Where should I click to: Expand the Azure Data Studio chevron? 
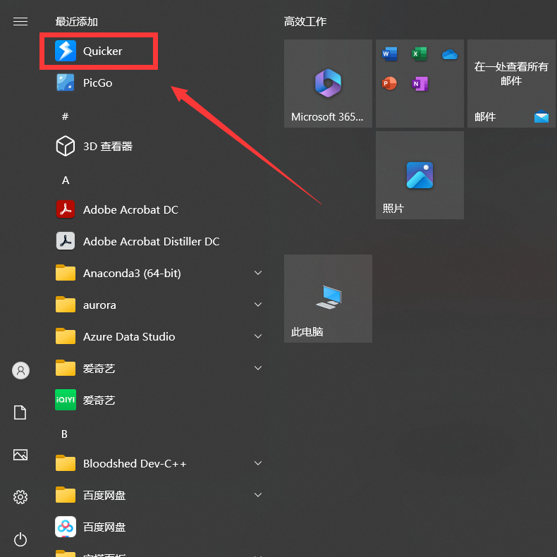click(x=258, y=336)
